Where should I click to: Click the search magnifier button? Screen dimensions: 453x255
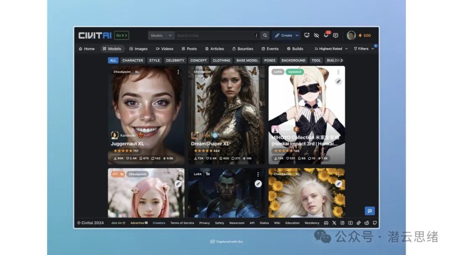point(265,36)
